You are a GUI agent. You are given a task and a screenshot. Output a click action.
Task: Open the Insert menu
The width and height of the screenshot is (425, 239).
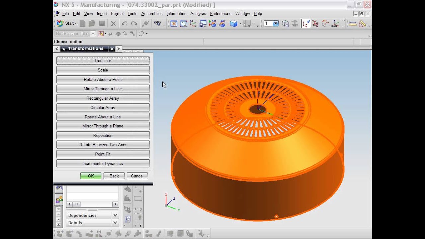coord(102,14)
